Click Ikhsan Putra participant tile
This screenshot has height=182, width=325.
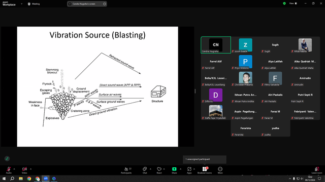click(245, 95)
